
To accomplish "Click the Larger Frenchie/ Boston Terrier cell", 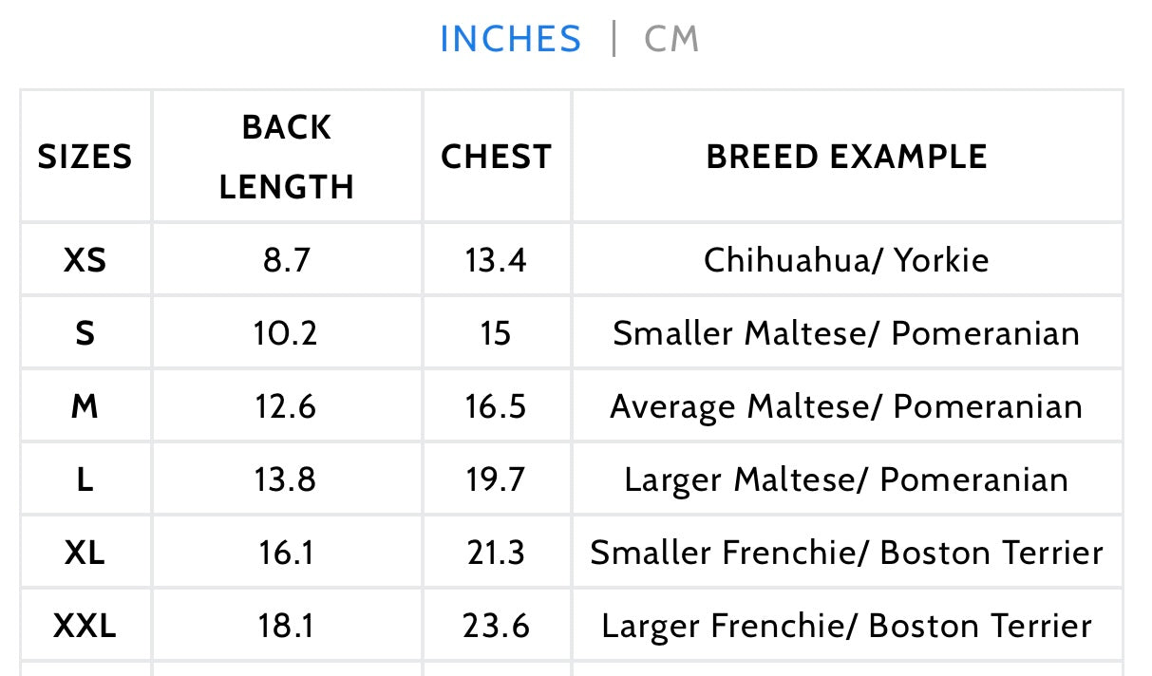I will pyautogui.click(x=846, y=626).
